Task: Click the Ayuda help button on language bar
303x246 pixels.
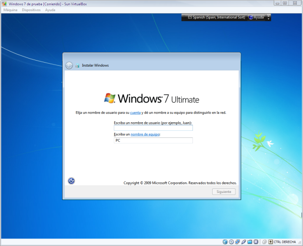Action: 256,17
